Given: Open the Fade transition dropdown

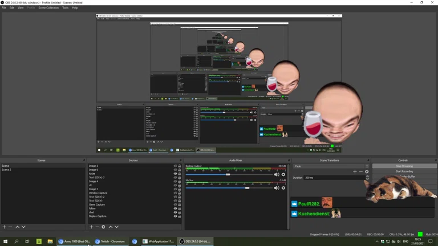Looking at the screenshot, I should tap(330, 166).
